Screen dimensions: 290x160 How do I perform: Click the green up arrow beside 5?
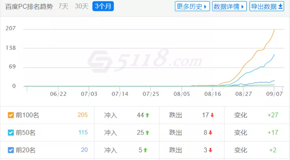click(145, 150)
